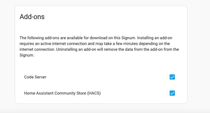Disable the Home Assistant Community Store checkbox
The height and width of the screenshot is (113, 210).
pyautogui.click(x=172, y=93)
